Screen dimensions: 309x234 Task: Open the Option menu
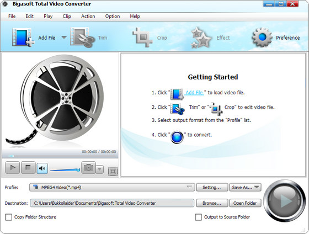pos(113,17)
